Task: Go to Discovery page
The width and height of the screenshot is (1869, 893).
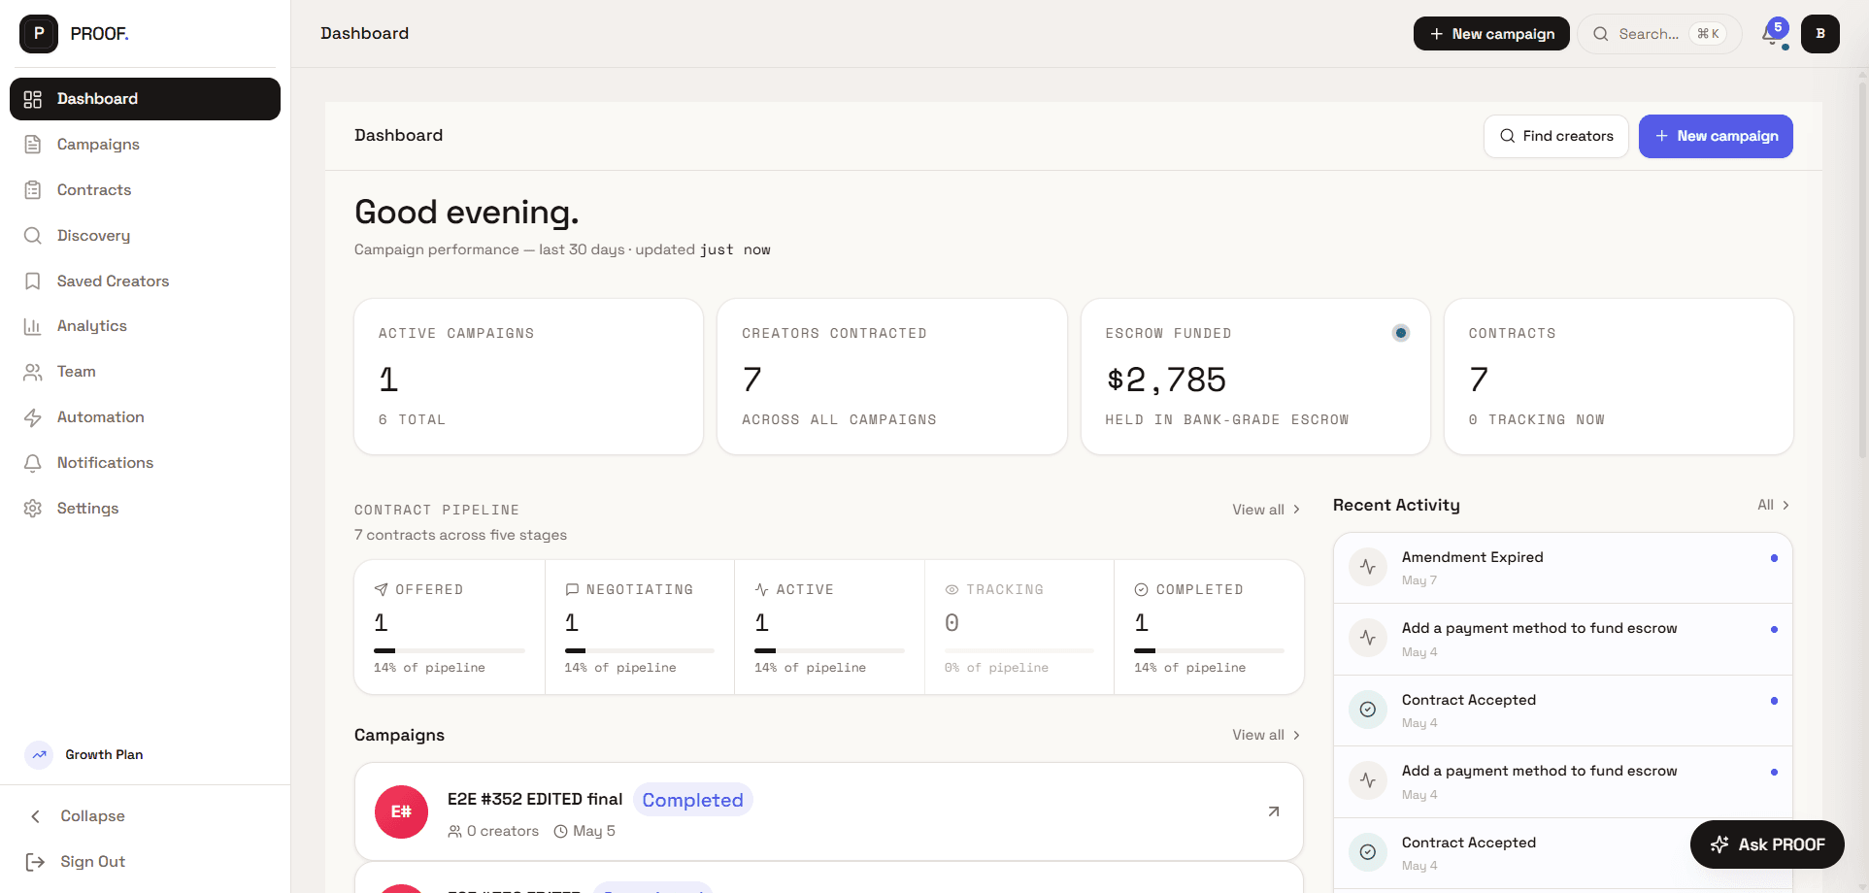Action: point(145,236)
